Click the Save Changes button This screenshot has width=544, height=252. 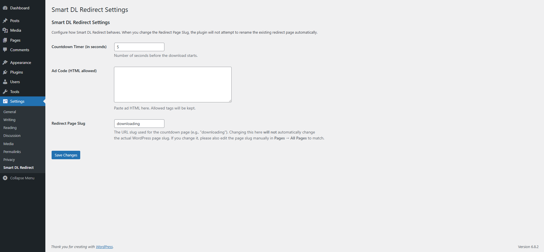tap(66, 155)
